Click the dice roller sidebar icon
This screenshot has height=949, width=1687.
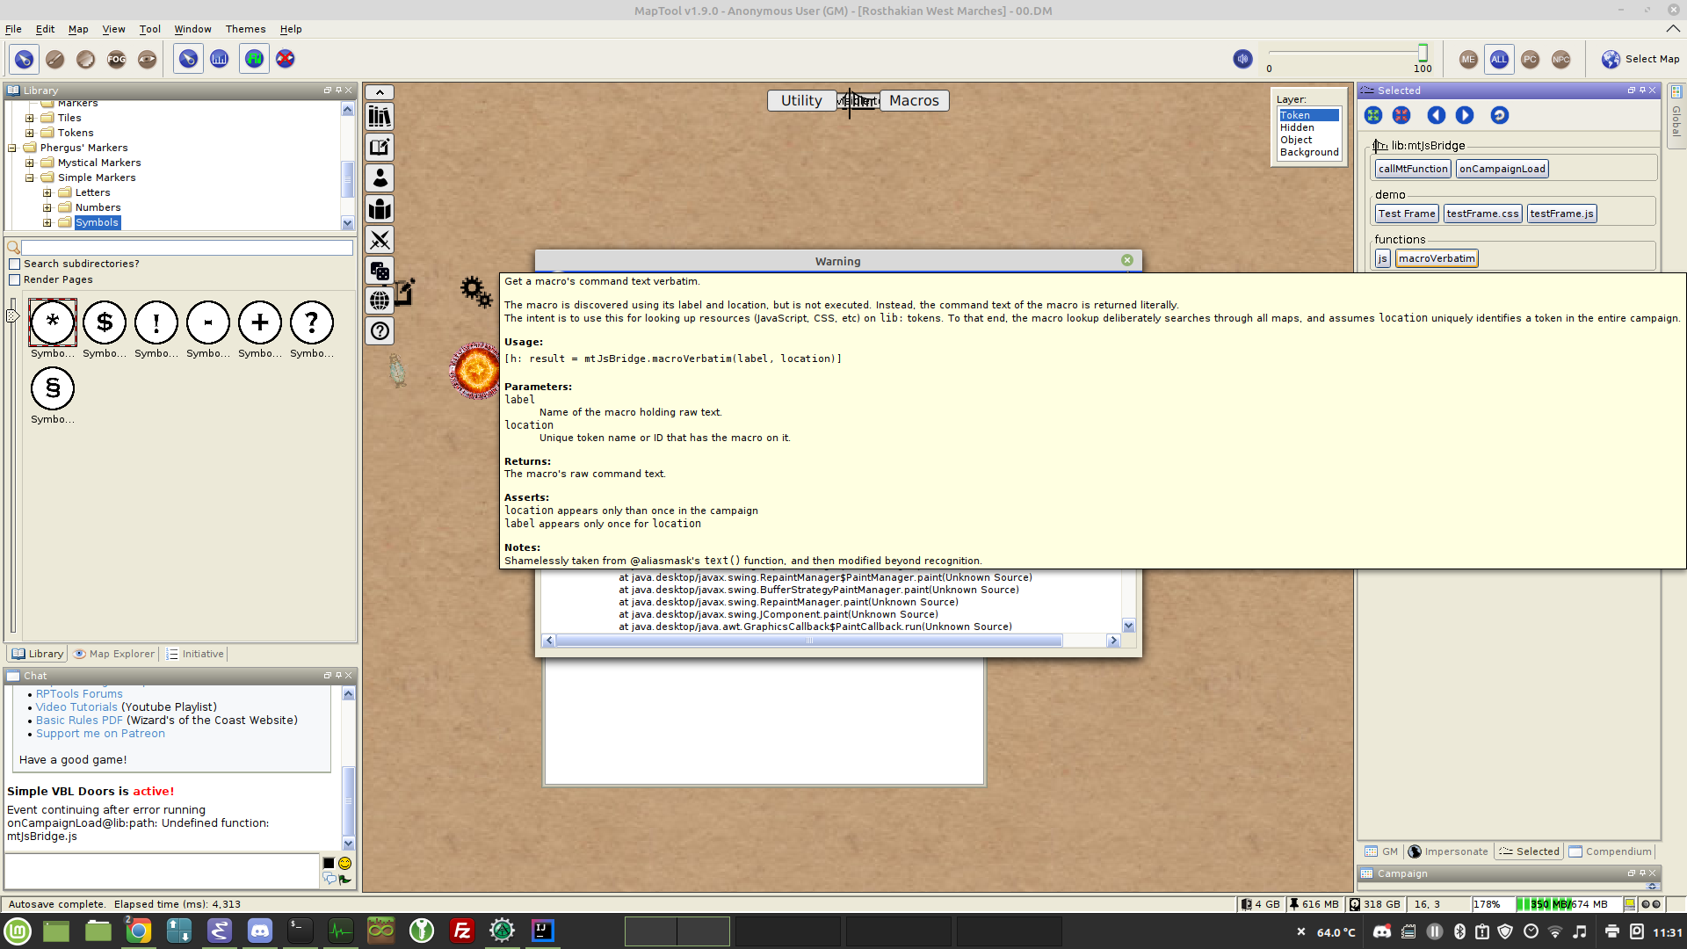(379, 271)
